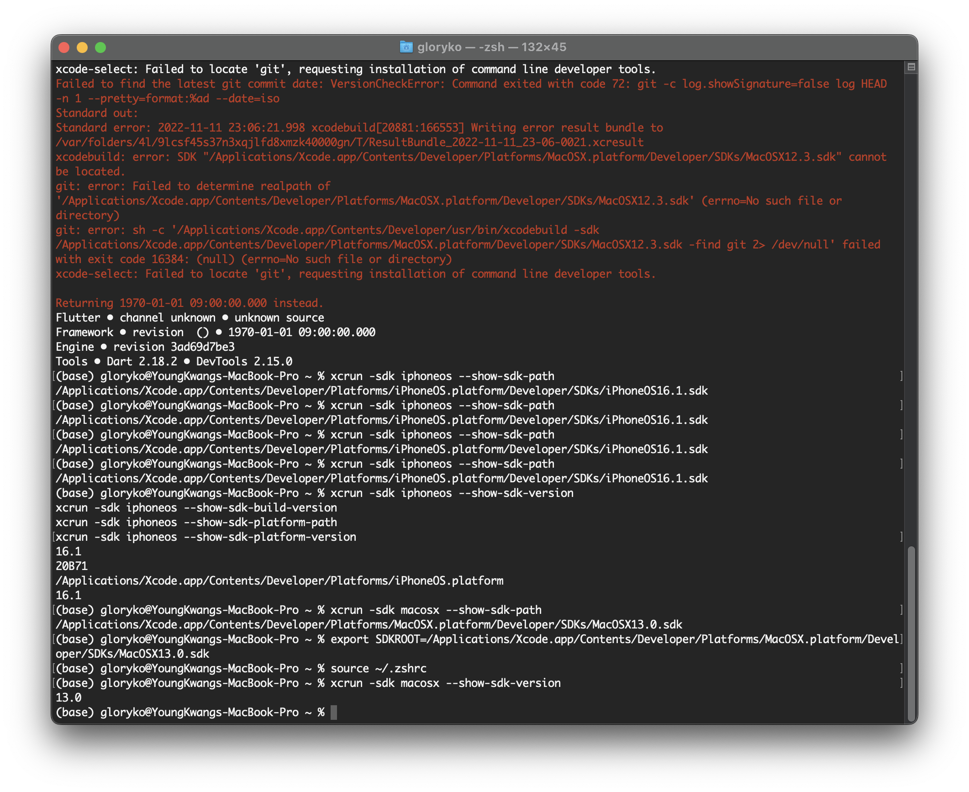Click the 'Tools • Dart 2.18.2' line
The height and width of the screenshot is (792, 969).
[x=174, y=361]
